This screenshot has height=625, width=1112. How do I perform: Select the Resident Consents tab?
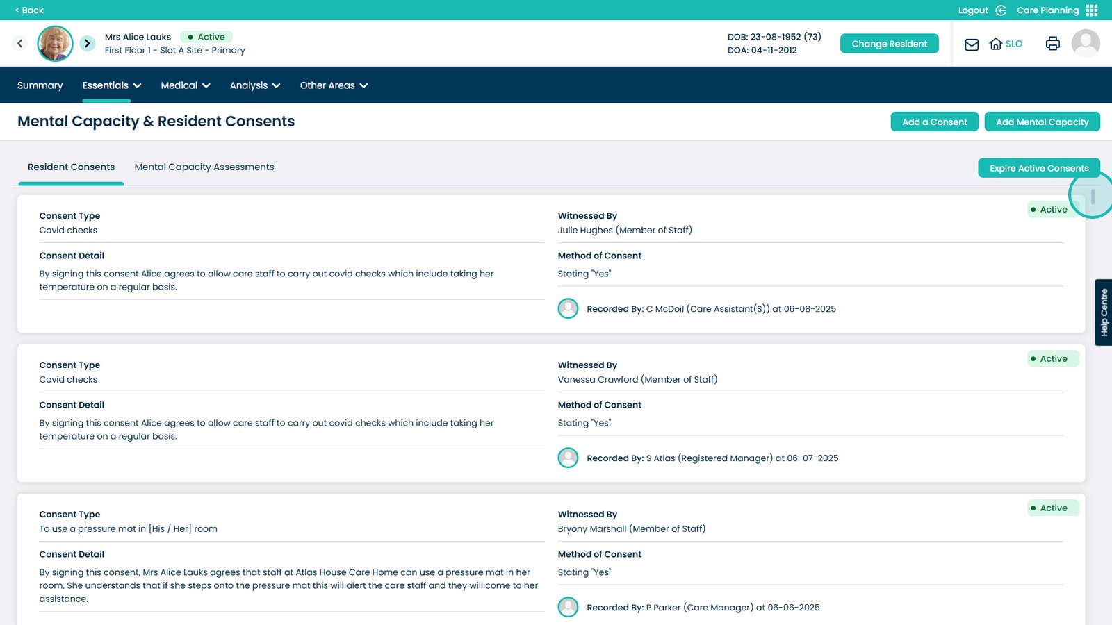point(71,167)
